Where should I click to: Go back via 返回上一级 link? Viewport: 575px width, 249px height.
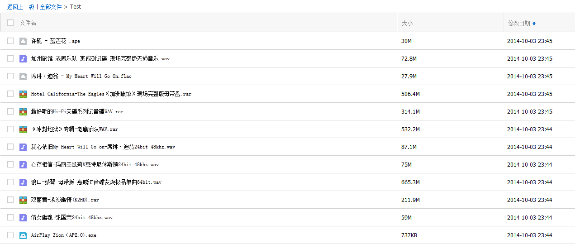(20, 7)
